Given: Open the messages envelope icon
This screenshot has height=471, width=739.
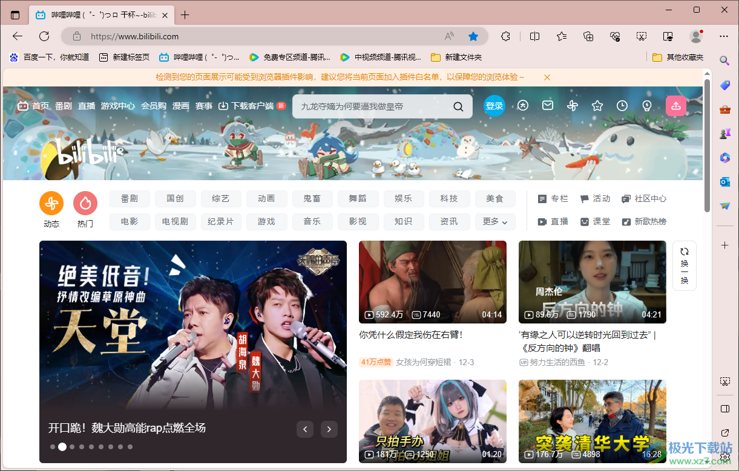Looking at the screenshot, I should coord(548,106).
